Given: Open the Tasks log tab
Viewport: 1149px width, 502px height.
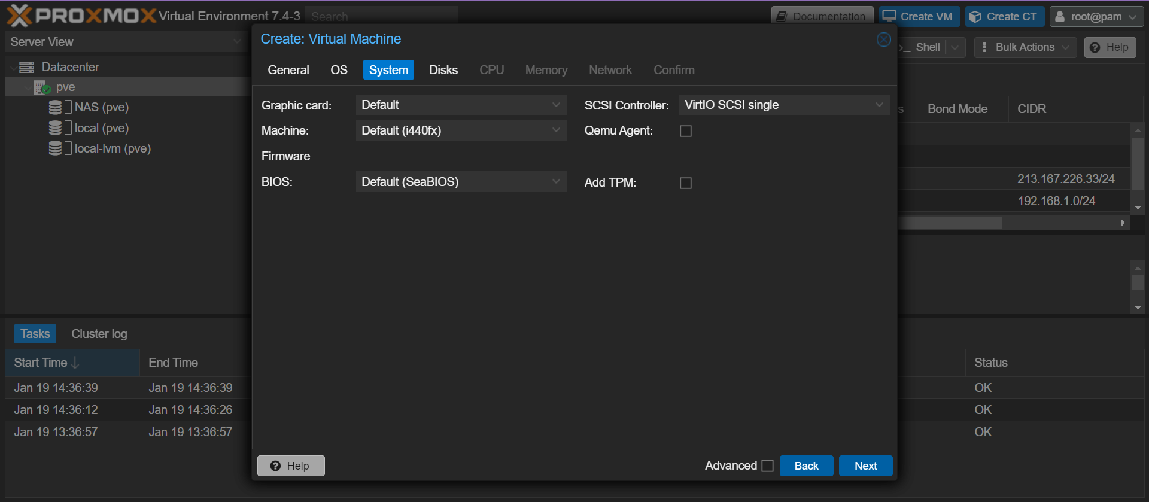Looking at the screenshot, I should [x=35, y=334].
